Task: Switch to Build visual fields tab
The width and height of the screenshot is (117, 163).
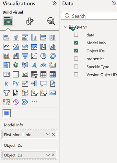Action: click(x=8, y=21)
